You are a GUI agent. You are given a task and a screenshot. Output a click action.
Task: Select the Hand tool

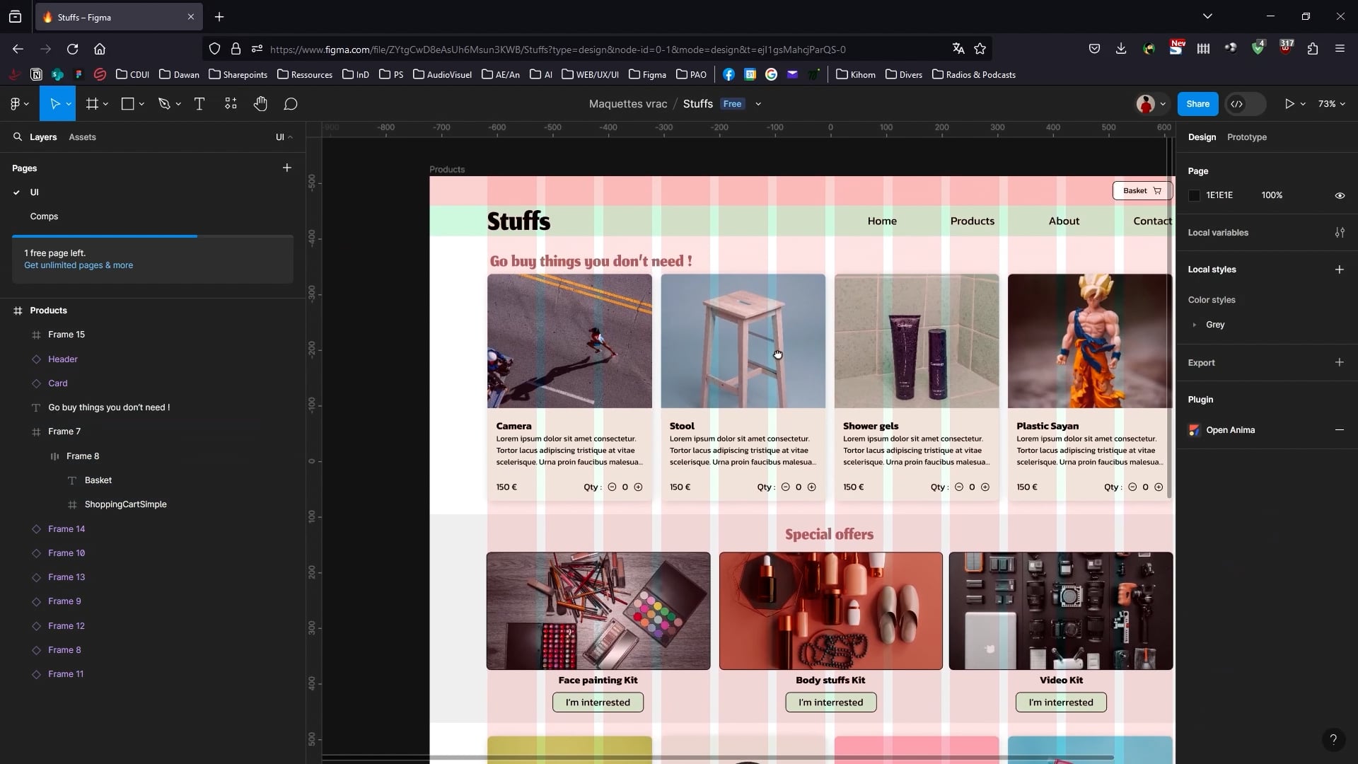pyautogui.click(x=260, y=103)
